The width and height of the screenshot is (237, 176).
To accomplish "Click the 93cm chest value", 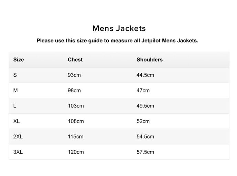I will (x=74, y=75).
